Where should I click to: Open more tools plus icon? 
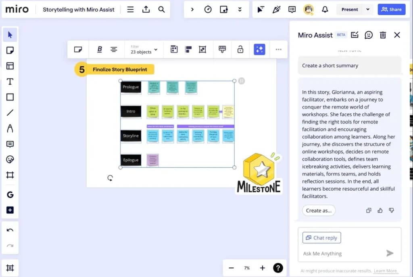10,210
